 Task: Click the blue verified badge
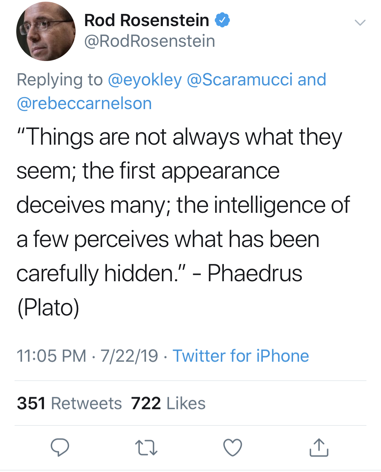(x=222, y=20)
